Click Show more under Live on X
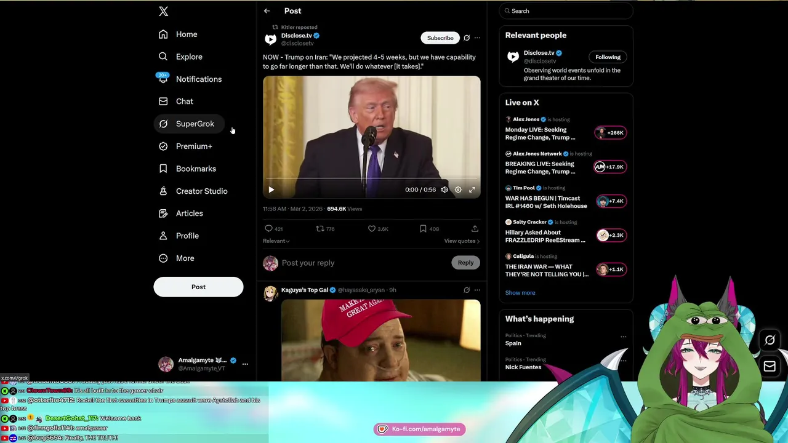 (520, 293)
